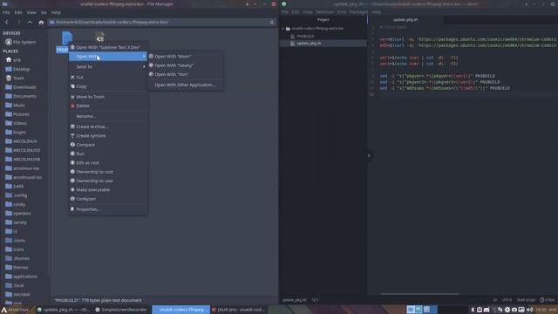Reload the folder from the path bar
The height and width of the screenshot is (314, 558).
(x=272, y=22)
